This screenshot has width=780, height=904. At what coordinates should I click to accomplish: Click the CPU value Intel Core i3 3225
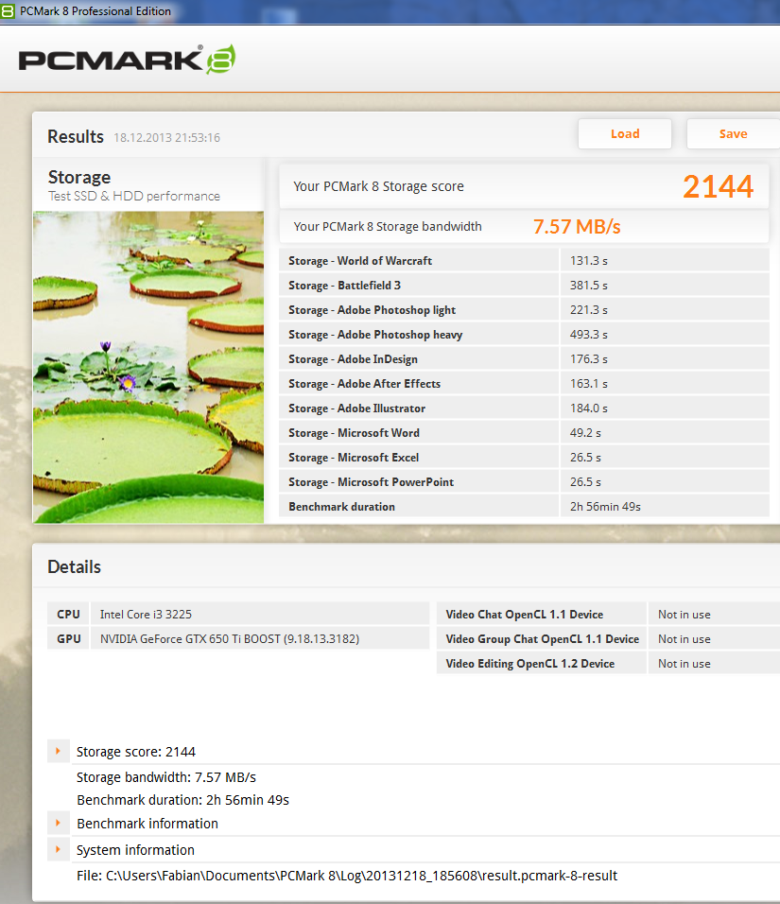tap(146, 615)
